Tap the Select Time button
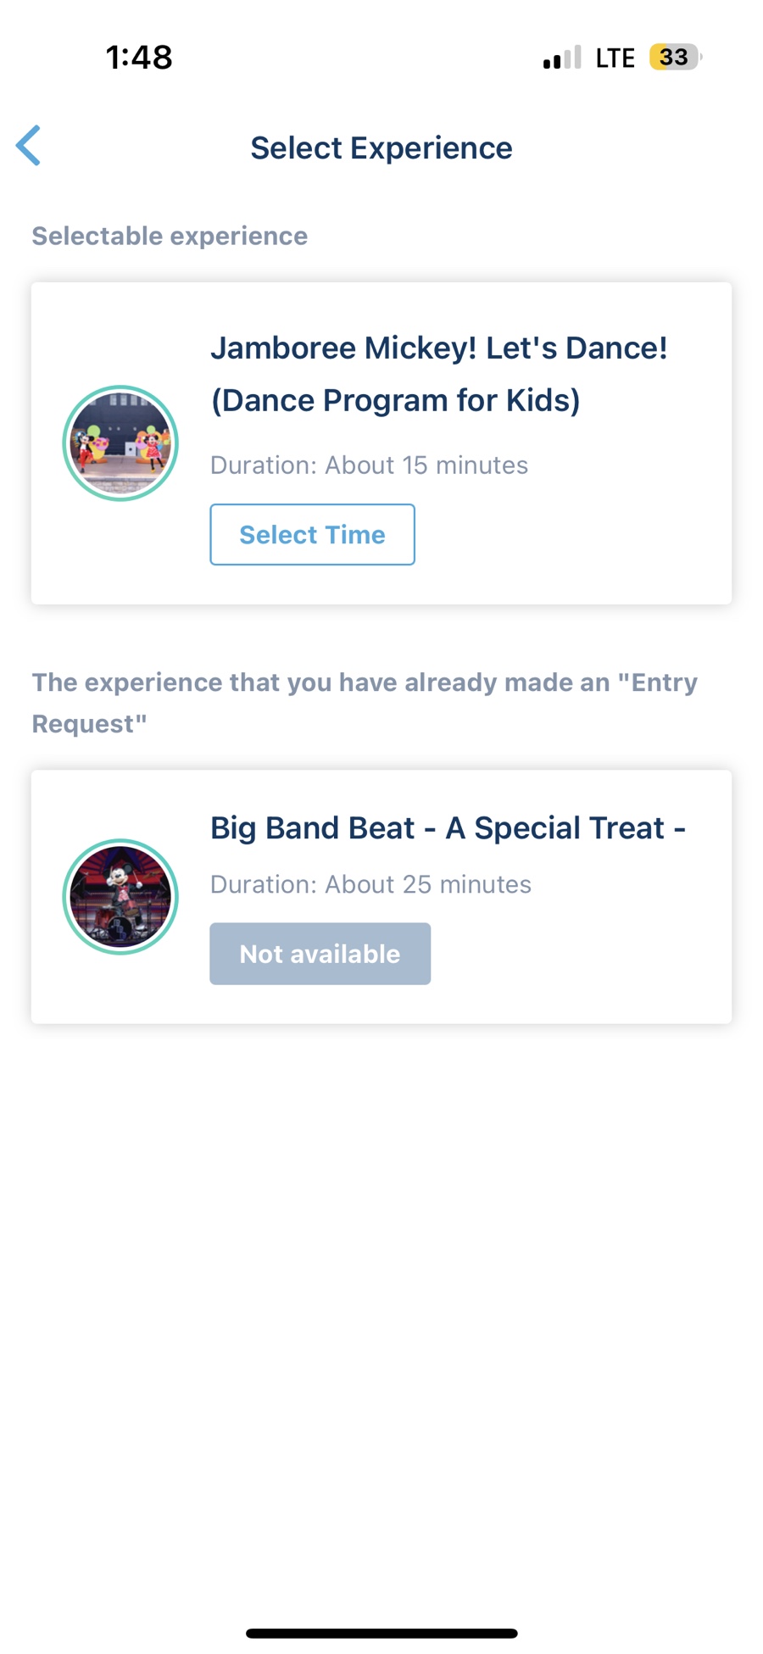This screenshot has height=1654, width=763. click(312, 534)
